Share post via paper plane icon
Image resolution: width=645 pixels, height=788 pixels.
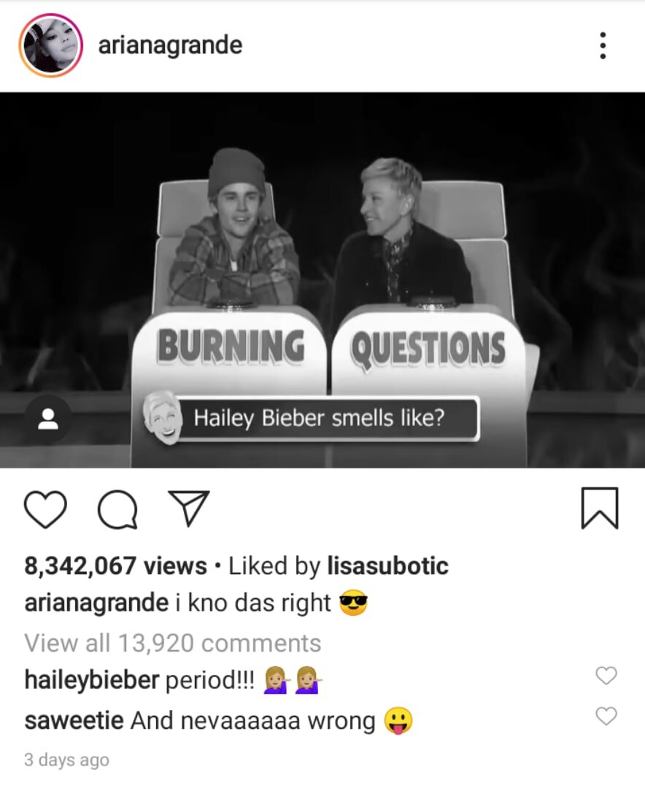(189, 508)
